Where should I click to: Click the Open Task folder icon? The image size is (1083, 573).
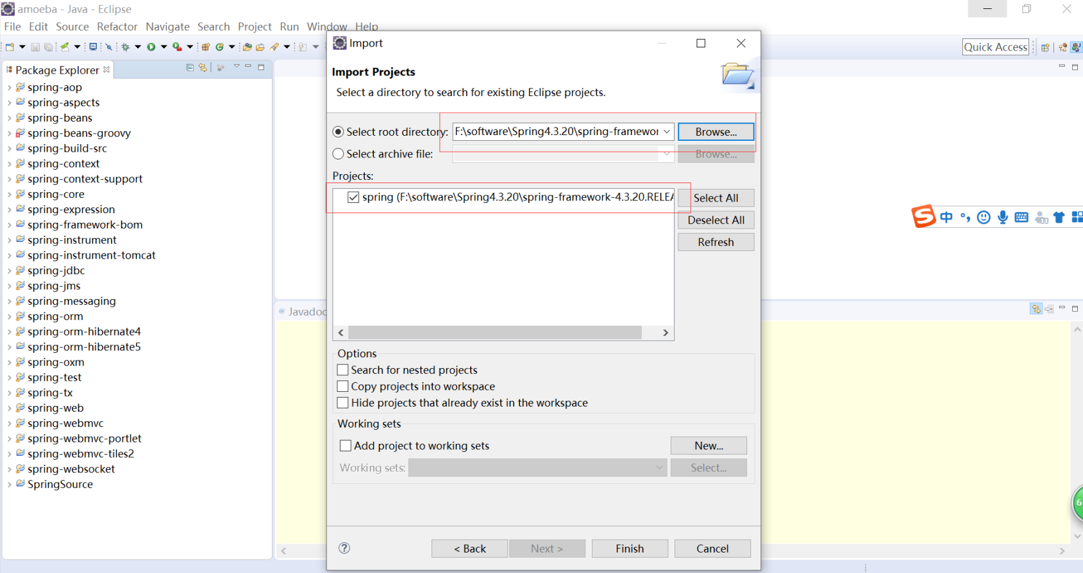tap(260, 47)
